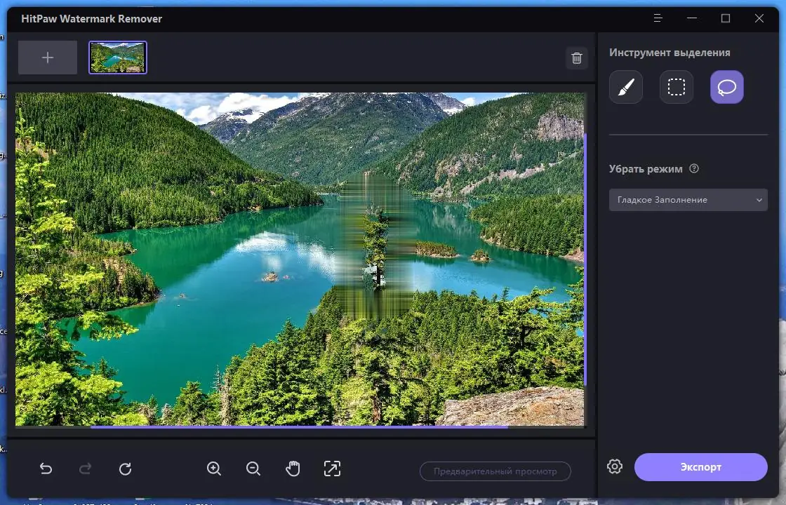The image size is (786, 505).
Task: Delete the loaded image with trash icon
Action: [577, 58]
